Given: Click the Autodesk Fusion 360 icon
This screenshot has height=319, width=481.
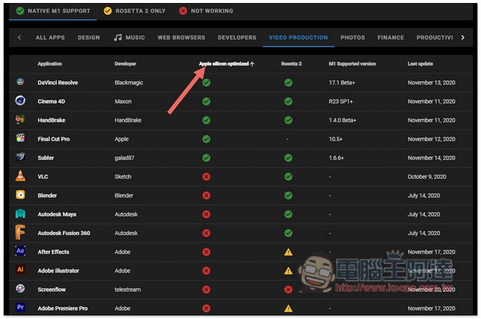Looking at the screenshot, I should (x=20, y=232).
